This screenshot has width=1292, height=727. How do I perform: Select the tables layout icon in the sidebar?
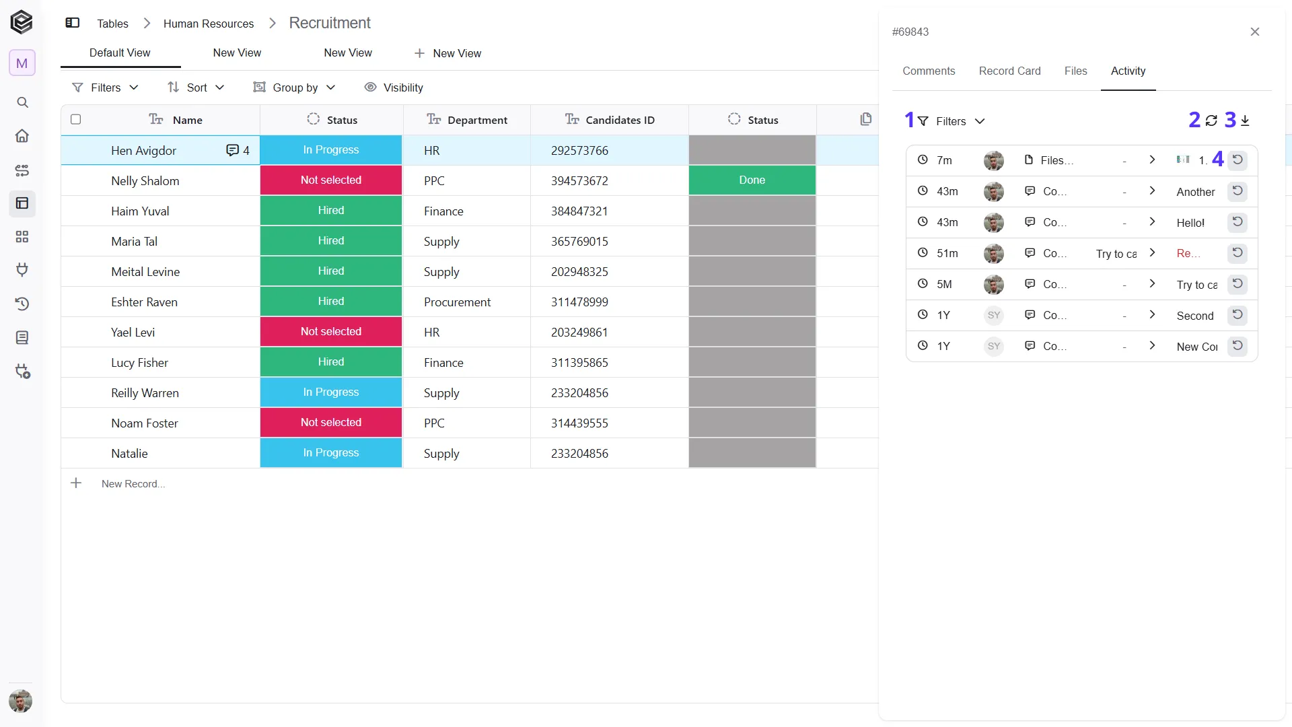(x=22, y=203)
